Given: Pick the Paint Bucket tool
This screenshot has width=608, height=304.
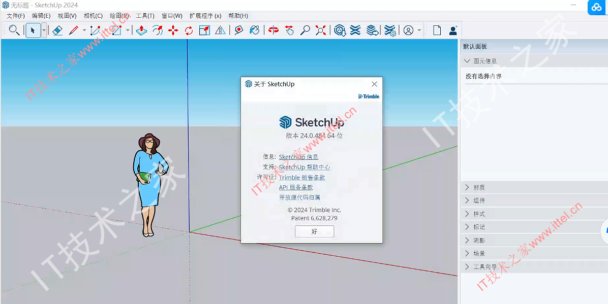Looking at the screenshot, I should pos(254,30).
